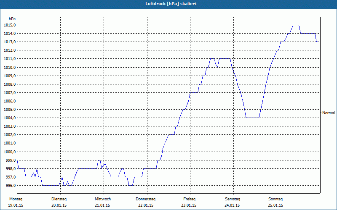
Task: Click the date 22.01.15
Action: click(x=146, y=205)
